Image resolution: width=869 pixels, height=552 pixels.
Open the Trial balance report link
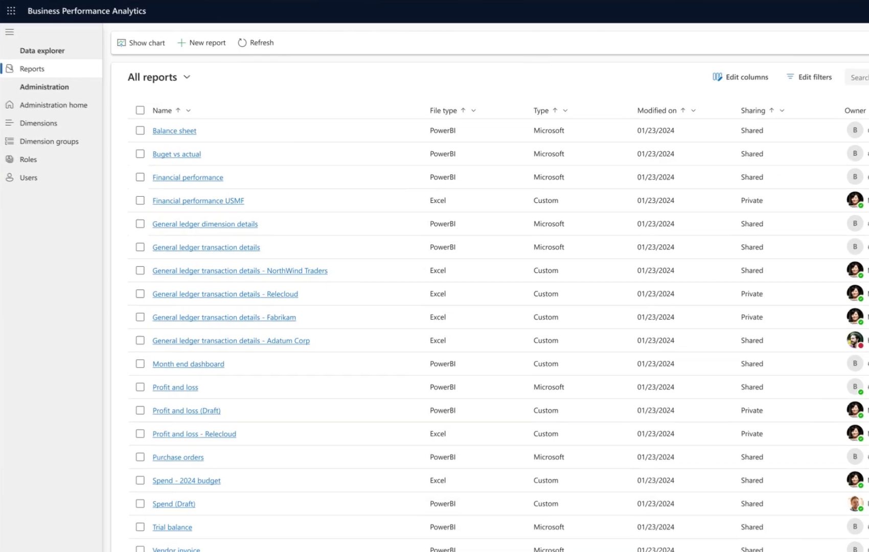(172, 527)
